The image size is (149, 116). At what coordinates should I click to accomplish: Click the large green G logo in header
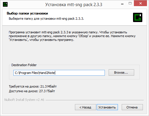click(x=138, y=17)
